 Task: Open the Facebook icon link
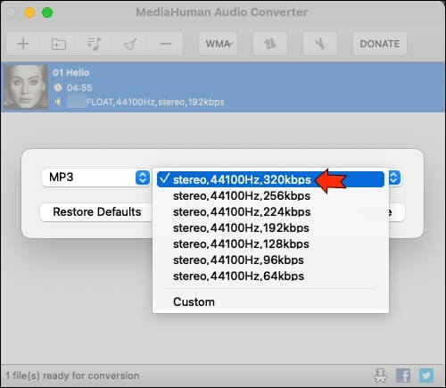(x=403, y=376)
